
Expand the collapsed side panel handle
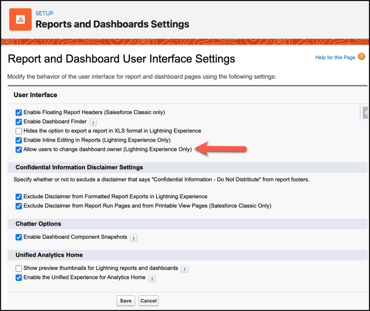(365, 112)
